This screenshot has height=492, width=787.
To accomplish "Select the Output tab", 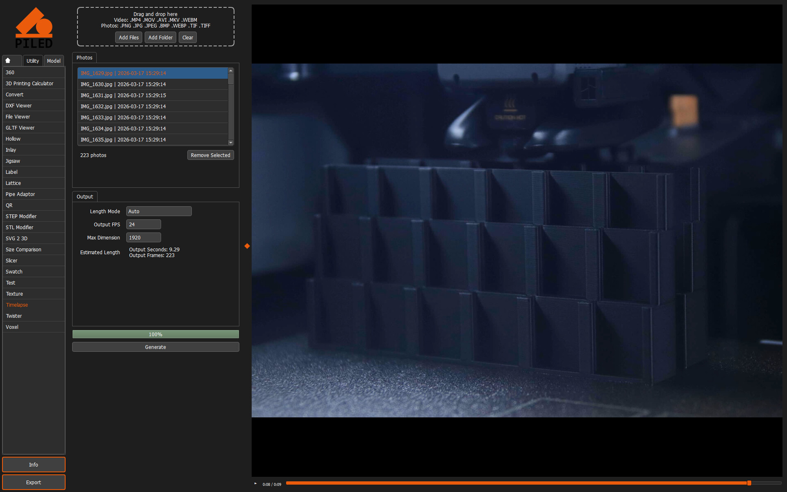I will [85, 197].
